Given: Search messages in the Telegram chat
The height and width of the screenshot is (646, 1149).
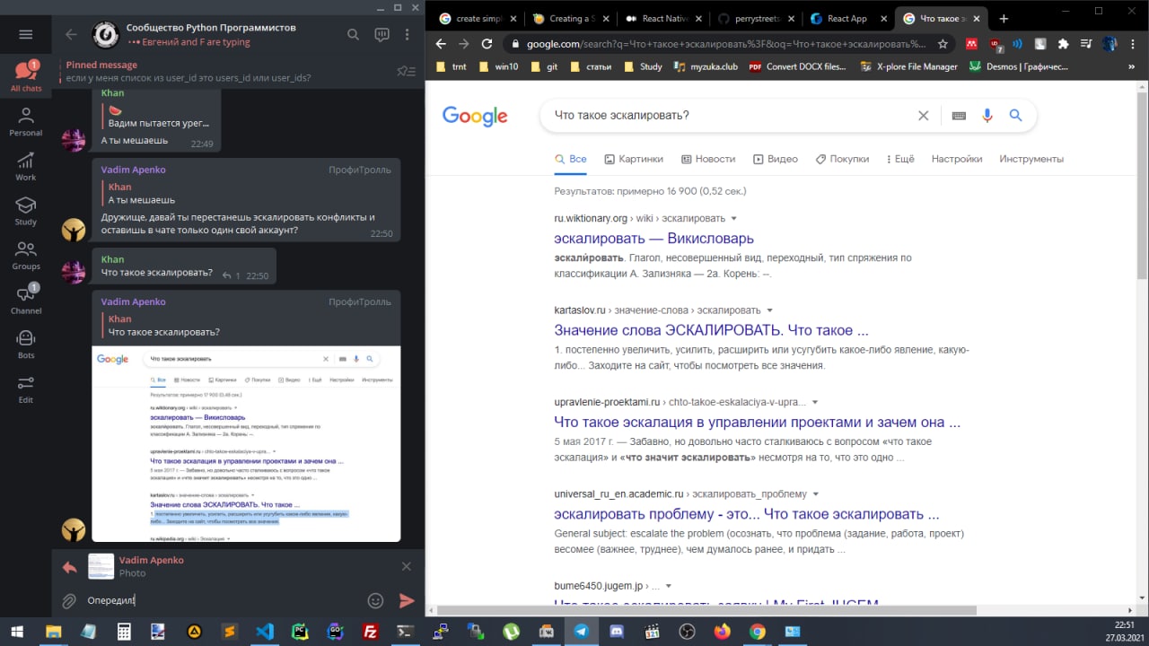Looking at the screenshot, I should click(x=354, y=34).
